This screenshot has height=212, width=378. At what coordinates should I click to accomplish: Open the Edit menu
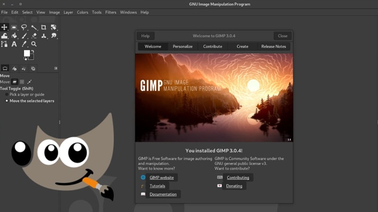15,12
